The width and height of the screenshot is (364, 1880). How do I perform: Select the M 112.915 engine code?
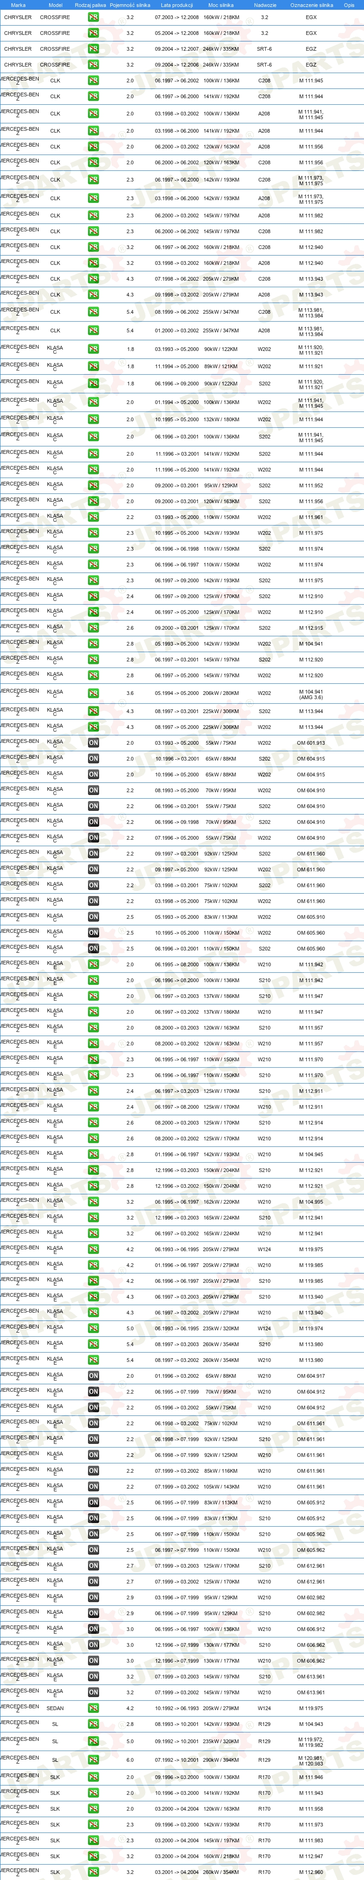point(311,628)
